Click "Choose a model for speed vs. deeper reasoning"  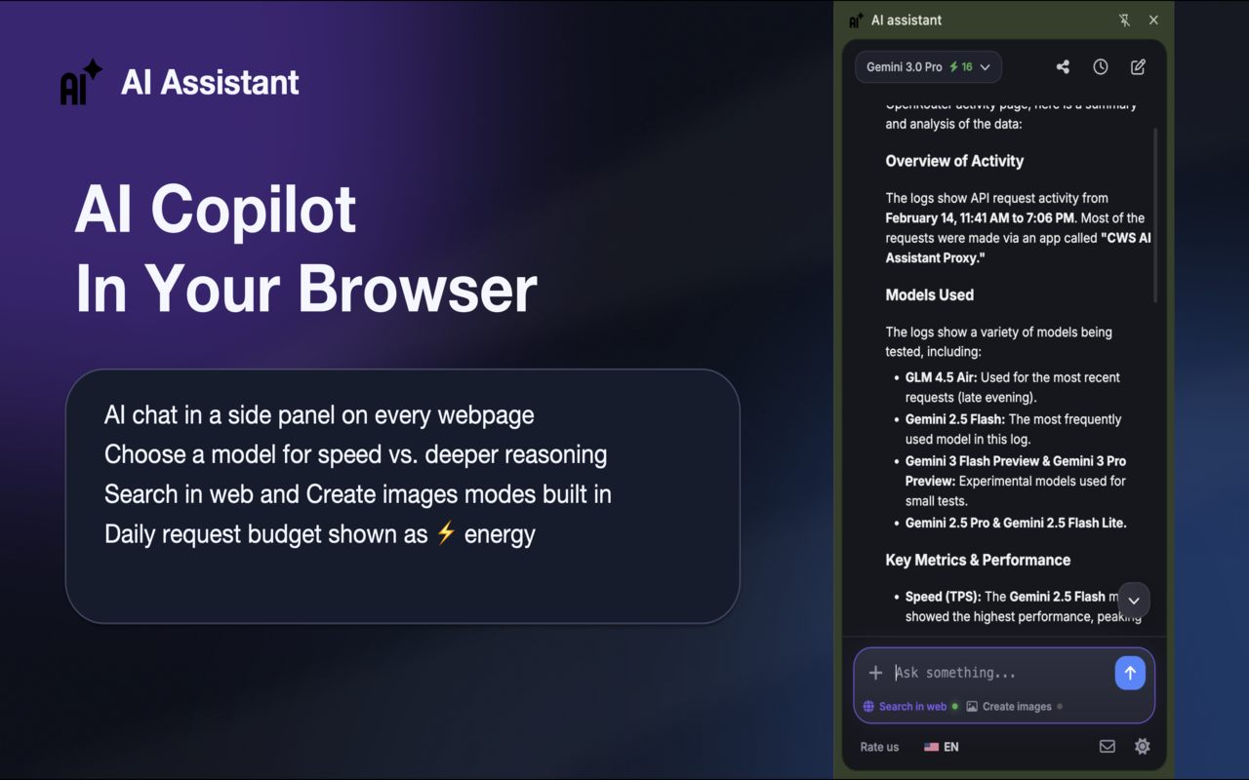(355, 455)
